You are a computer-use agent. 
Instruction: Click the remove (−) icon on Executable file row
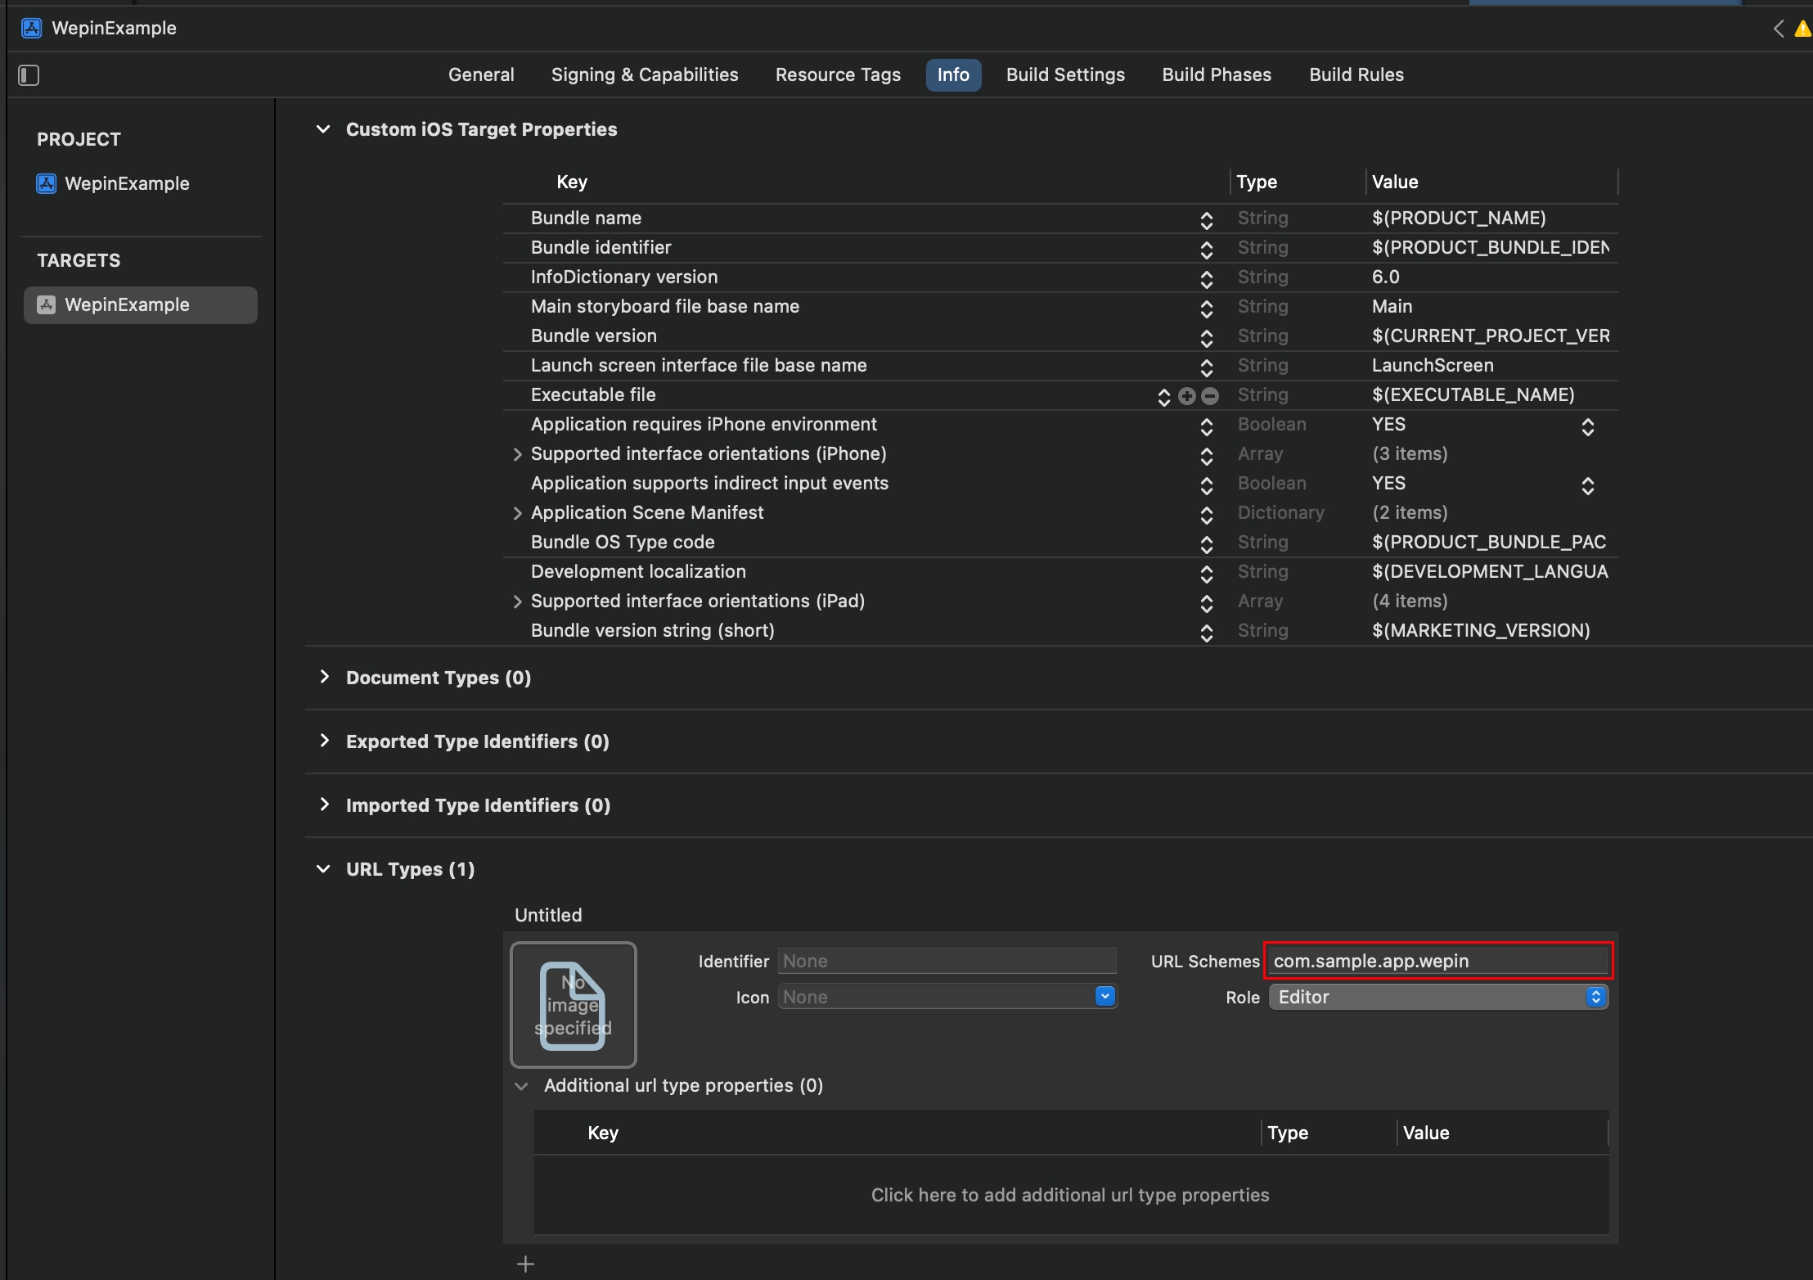tap(1210, 396)
